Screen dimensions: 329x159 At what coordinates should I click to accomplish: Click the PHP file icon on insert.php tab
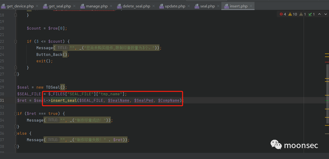click(226, 6)
